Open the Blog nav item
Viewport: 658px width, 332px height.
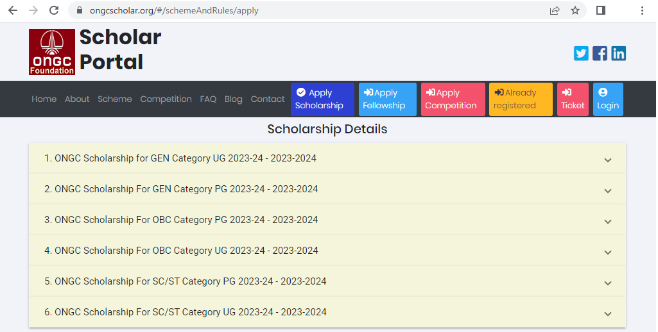click(x=233, y=99)
